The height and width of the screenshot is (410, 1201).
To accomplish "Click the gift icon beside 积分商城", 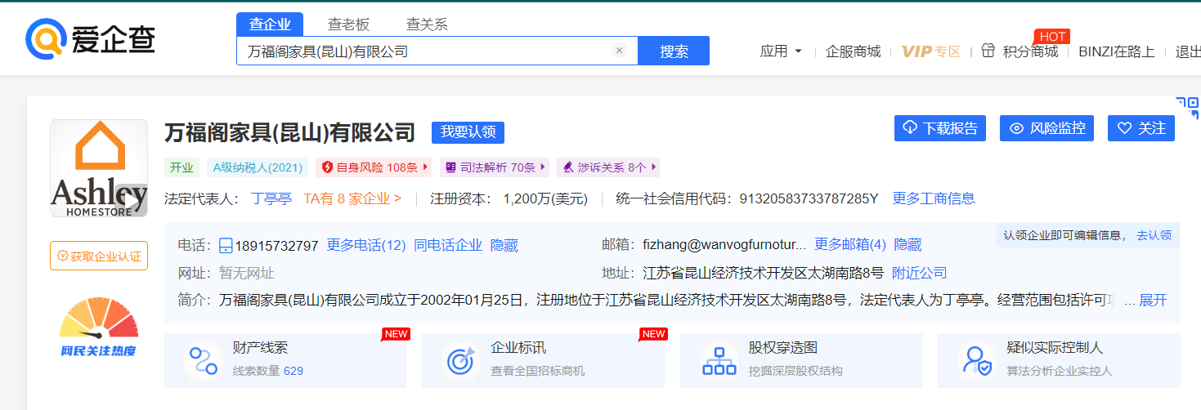I will [988, 51].
